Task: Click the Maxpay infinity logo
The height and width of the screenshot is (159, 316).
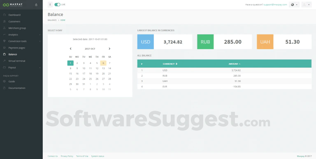Action: [x=6, y=5]
